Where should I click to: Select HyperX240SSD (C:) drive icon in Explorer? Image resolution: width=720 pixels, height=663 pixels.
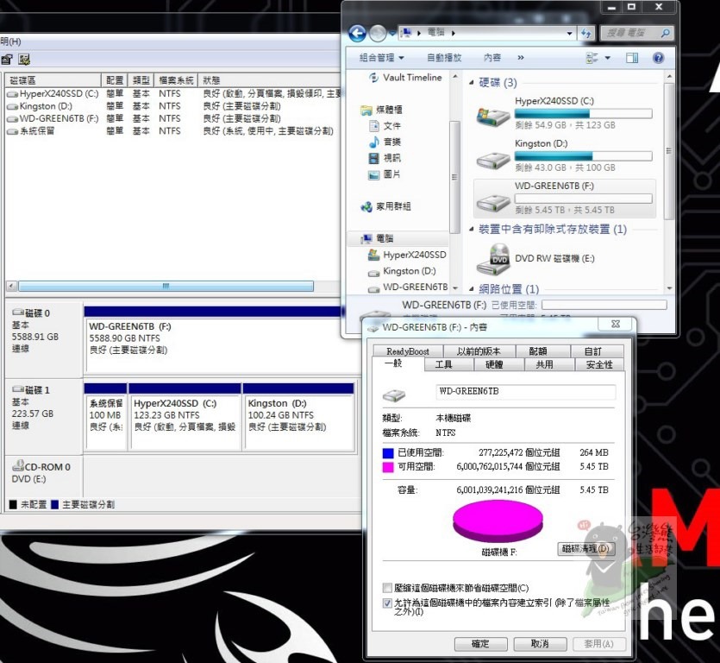(493, 117)
